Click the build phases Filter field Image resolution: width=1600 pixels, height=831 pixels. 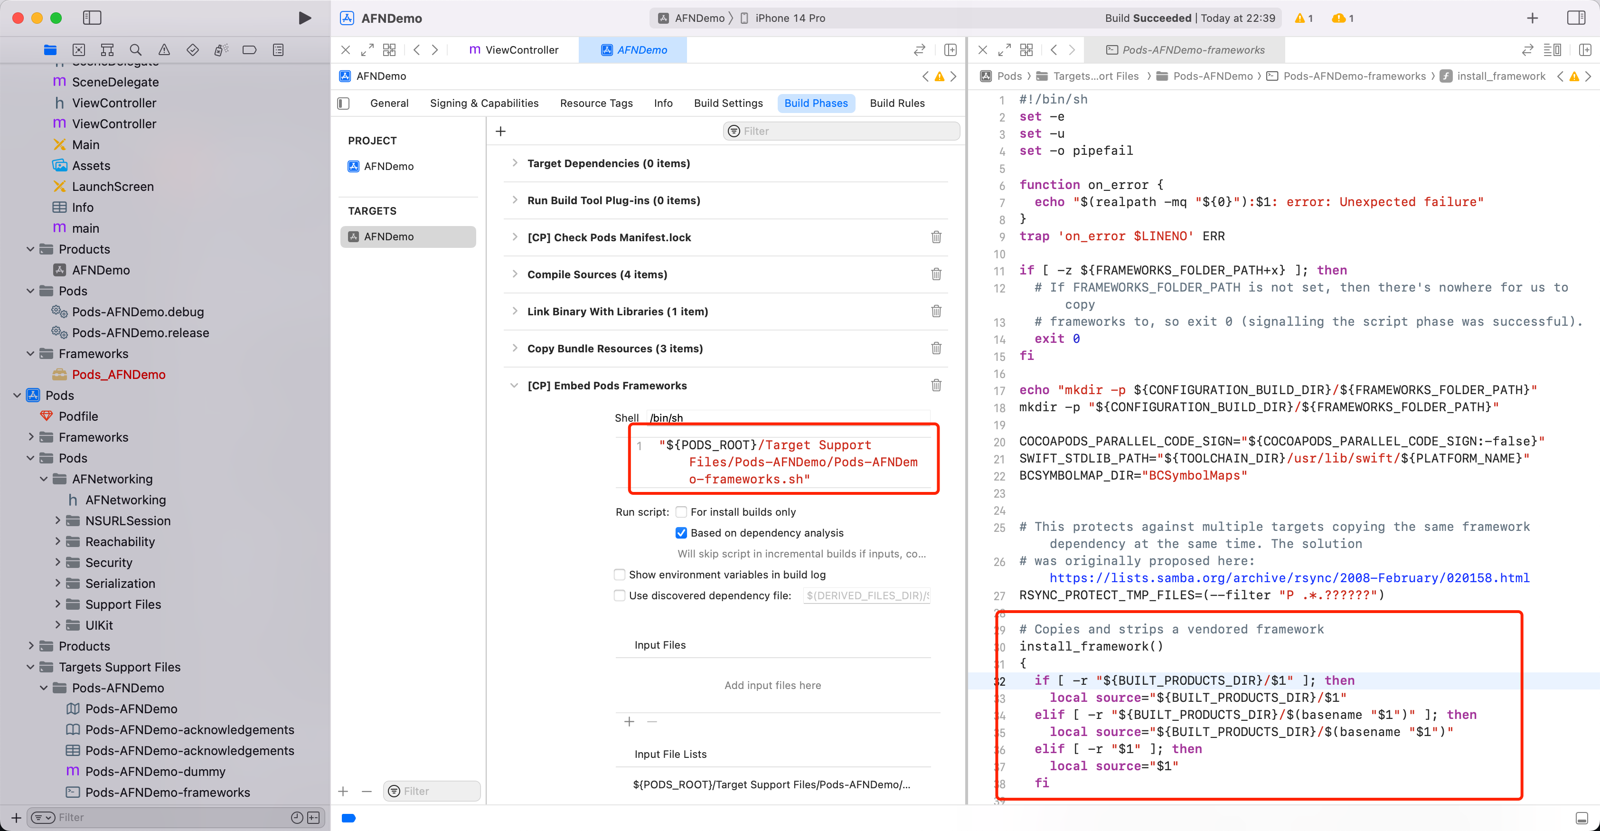tap(841, 131)
